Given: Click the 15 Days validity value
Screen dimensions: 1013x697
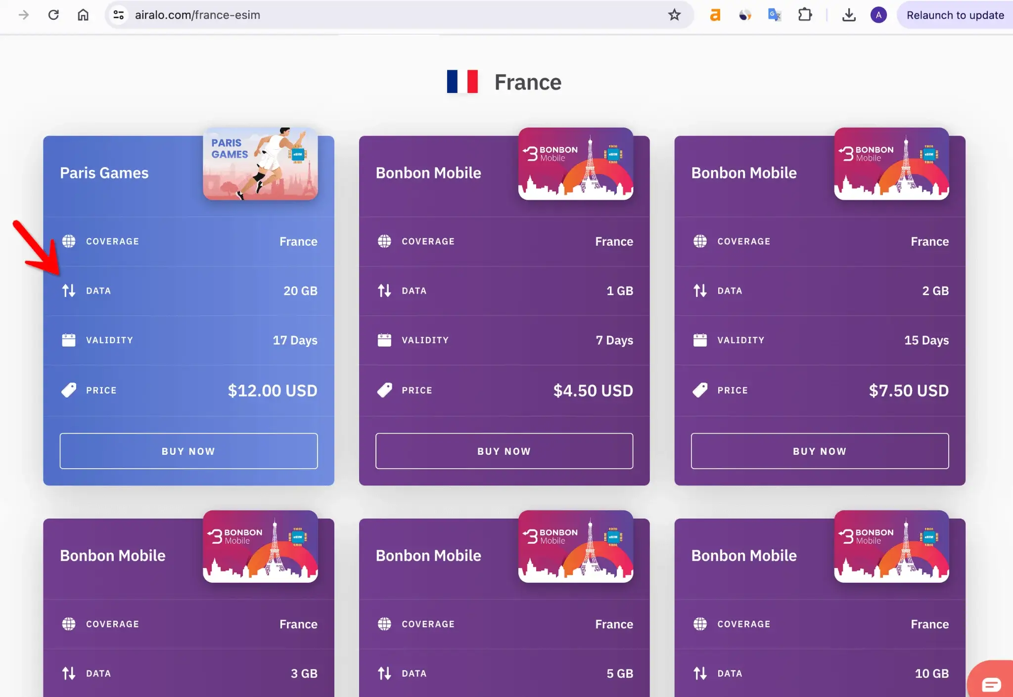Looking at the screenshot, I should [x=926, y=340].
